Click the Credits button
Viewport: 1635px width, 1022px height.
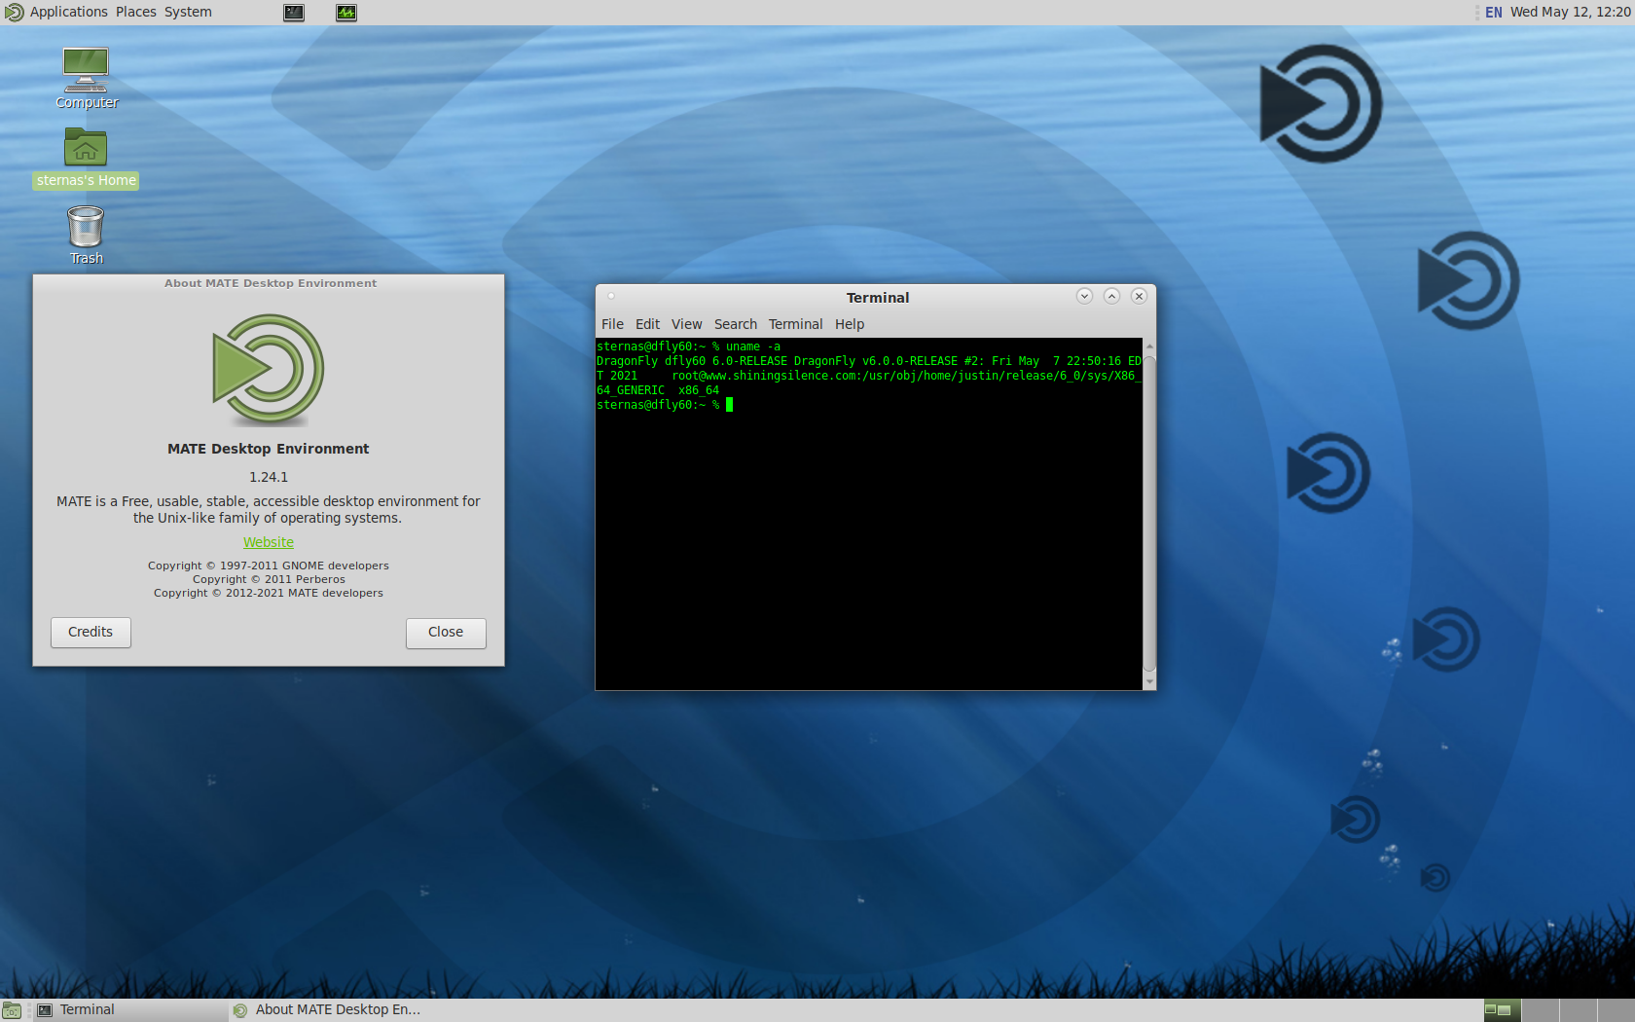(x=91, y=633)
